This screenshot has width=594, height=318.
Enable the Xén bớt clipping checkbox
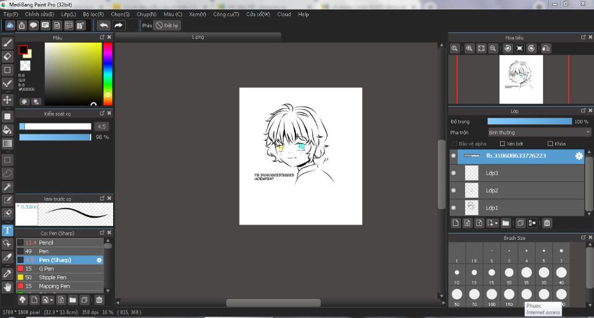coord(502,144)
